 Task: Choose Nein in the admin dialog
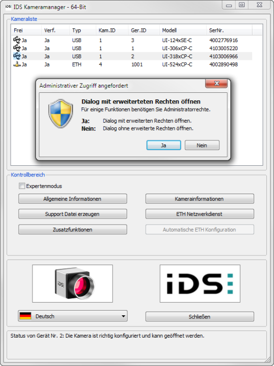point(202,145)
